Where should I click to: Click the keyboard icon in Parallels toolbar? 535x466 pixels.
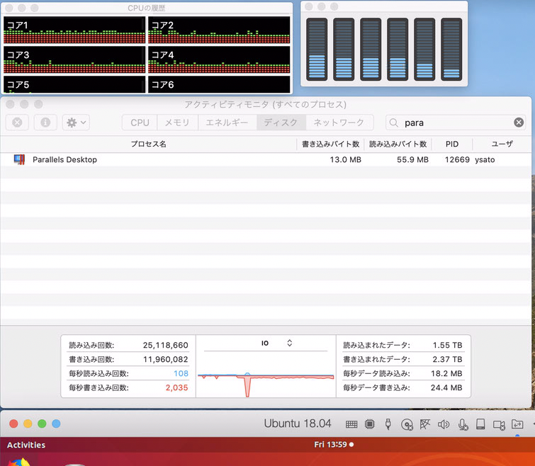351,424
